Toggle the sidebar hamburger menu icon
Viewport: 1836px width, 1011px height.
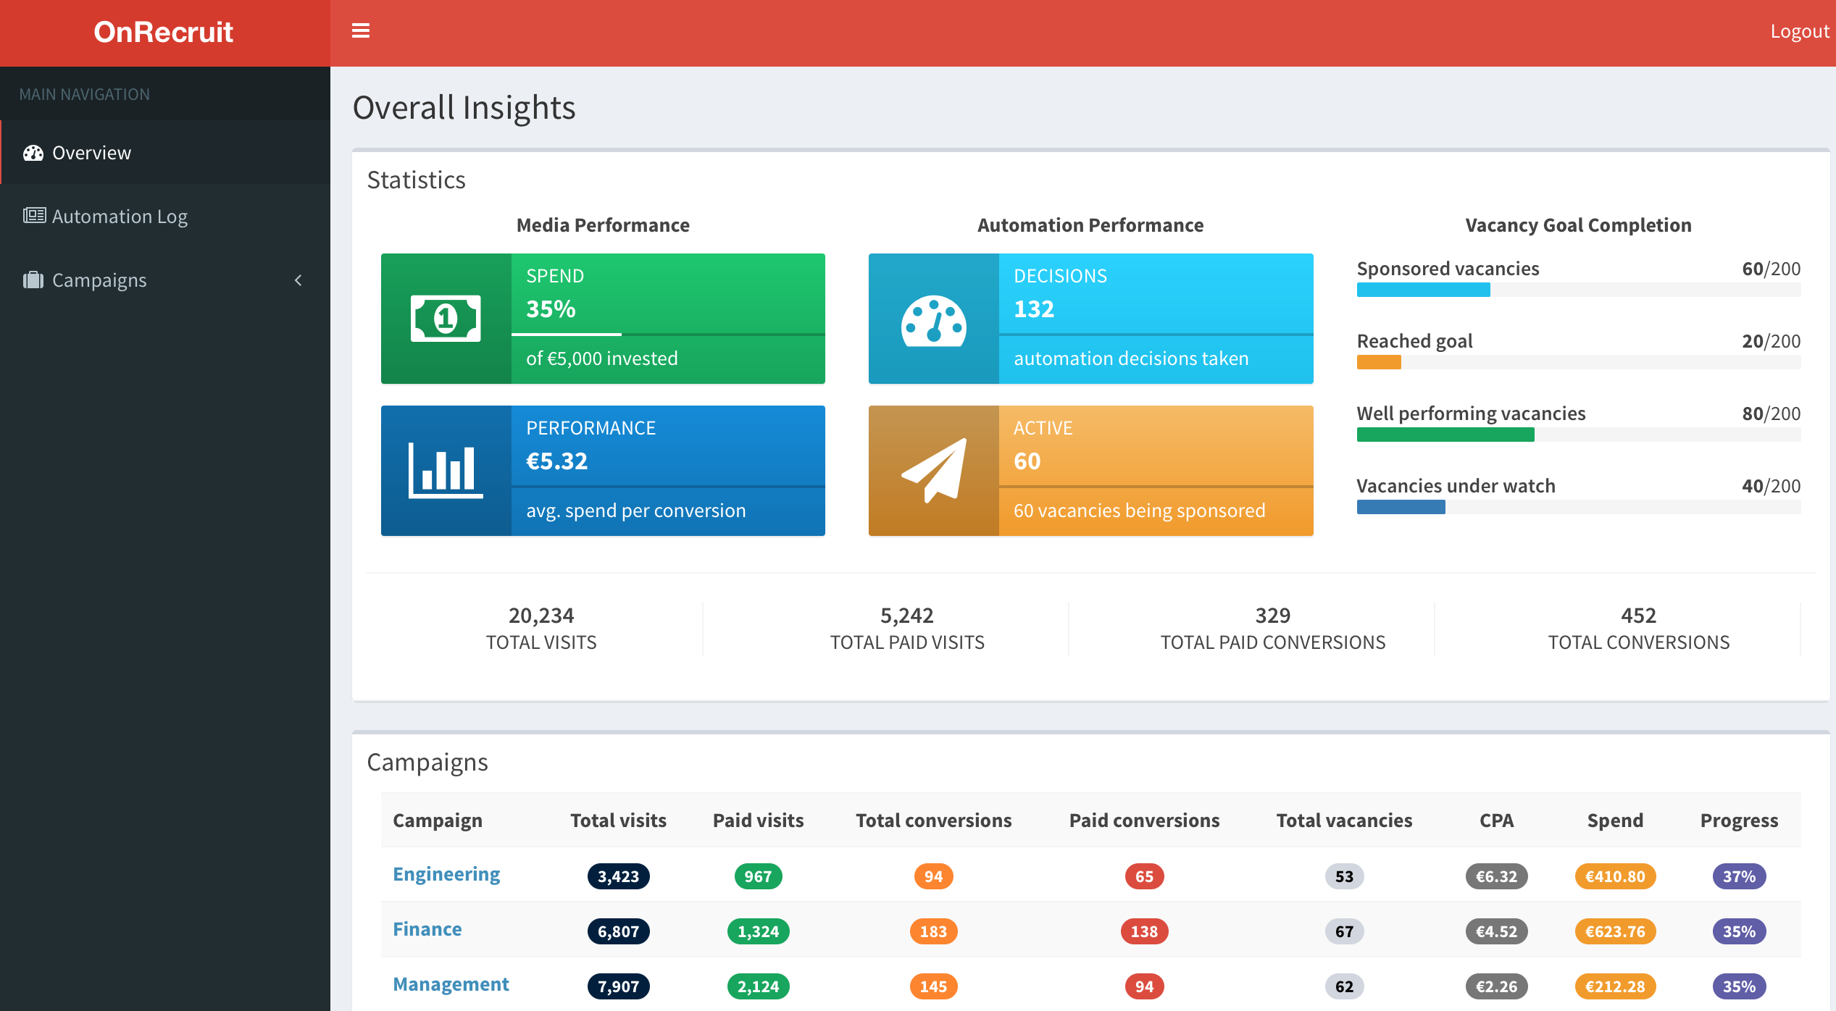[x=360, y=31]
